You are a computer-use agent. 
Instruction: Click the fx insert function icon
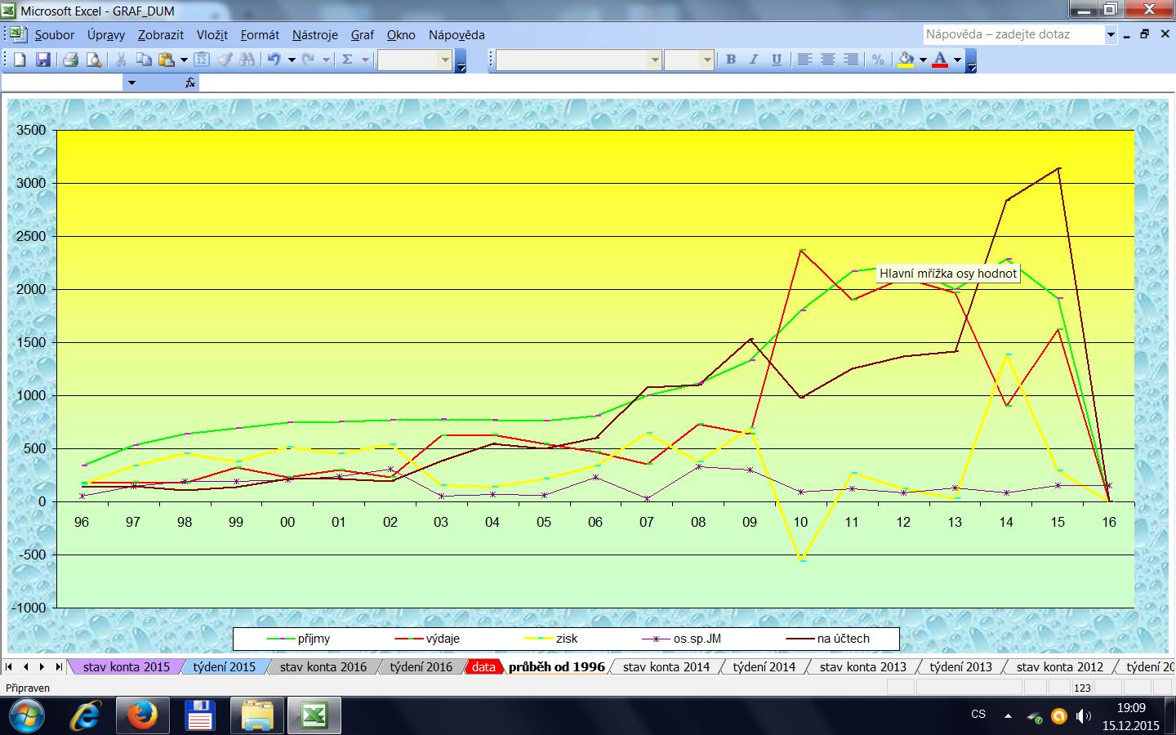pos(189,82)
